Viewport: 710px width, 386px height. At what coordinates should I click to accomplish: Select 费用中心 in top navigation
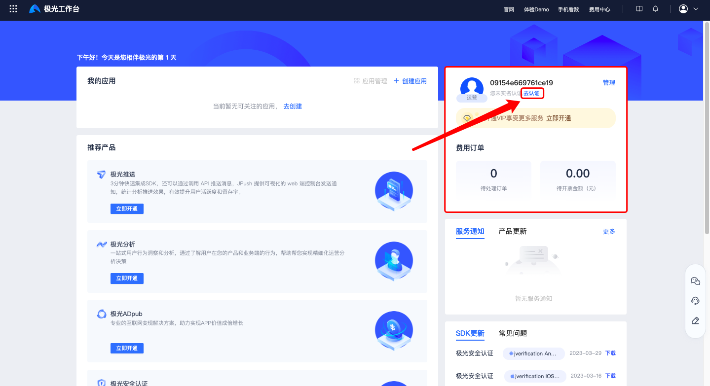pyautogui.click(x=599, y=9)
